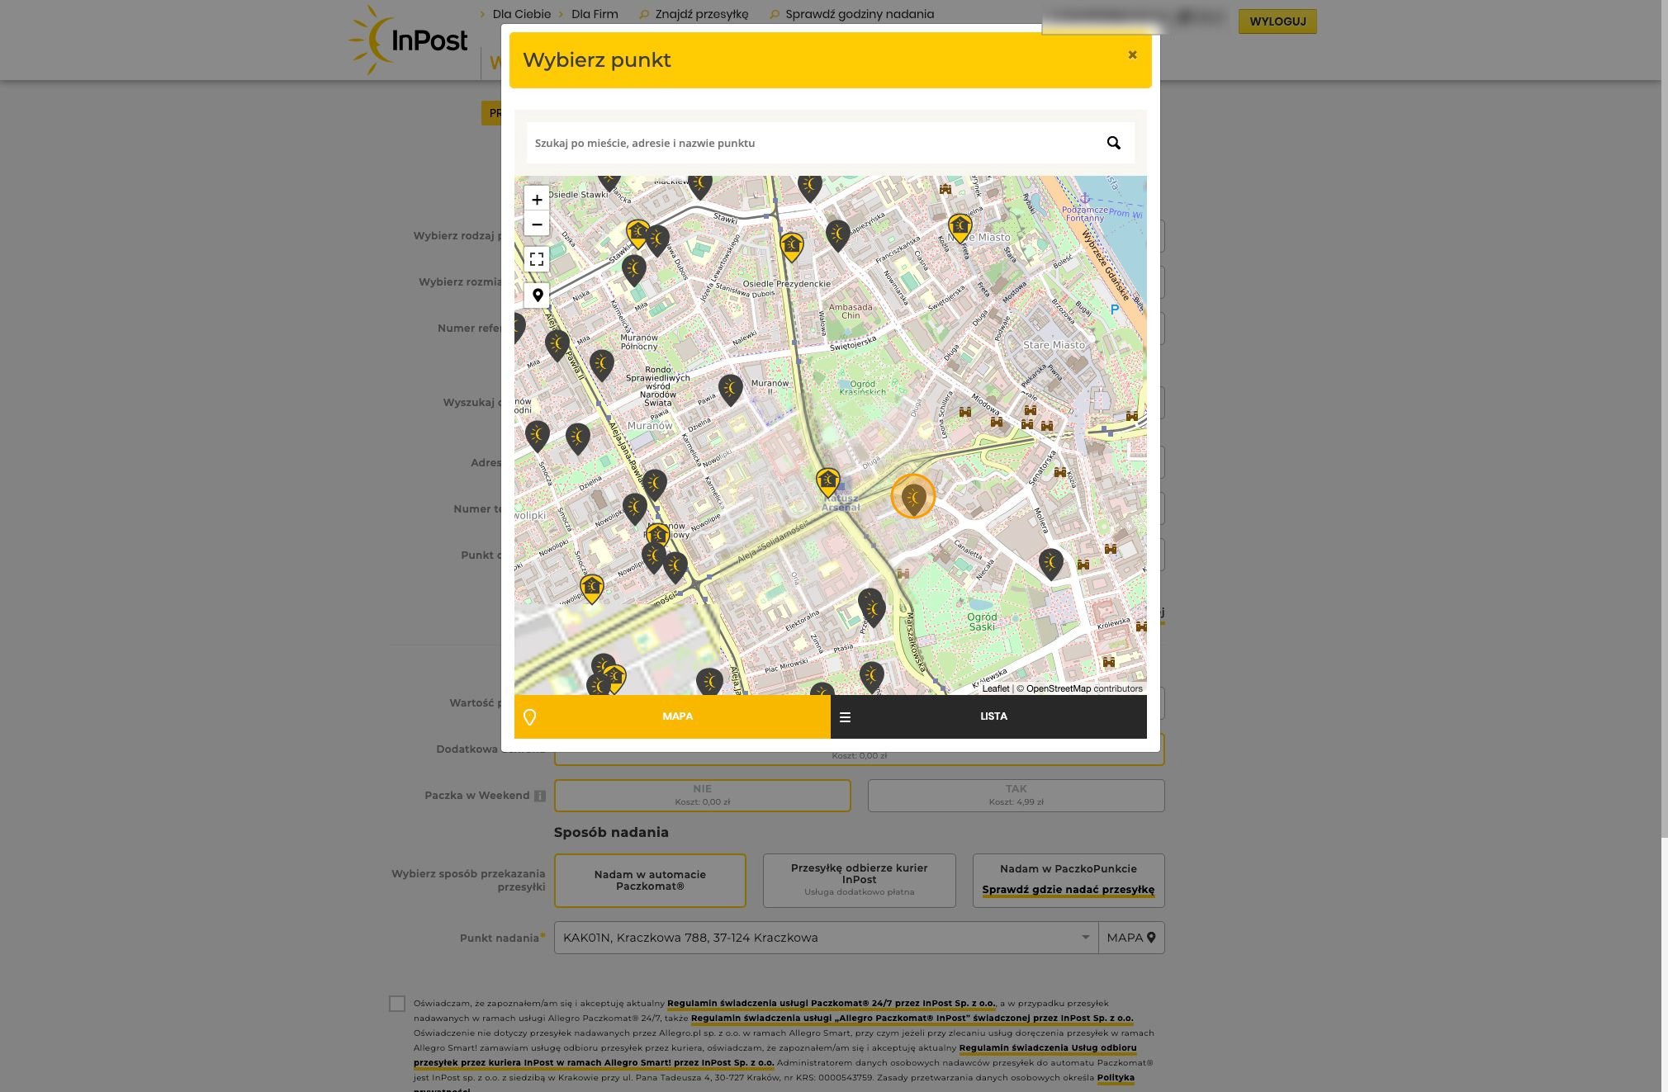This screenshot has height=1092, width=1668.
Task: Zoom in on the map
Action: tap(537, 200)
